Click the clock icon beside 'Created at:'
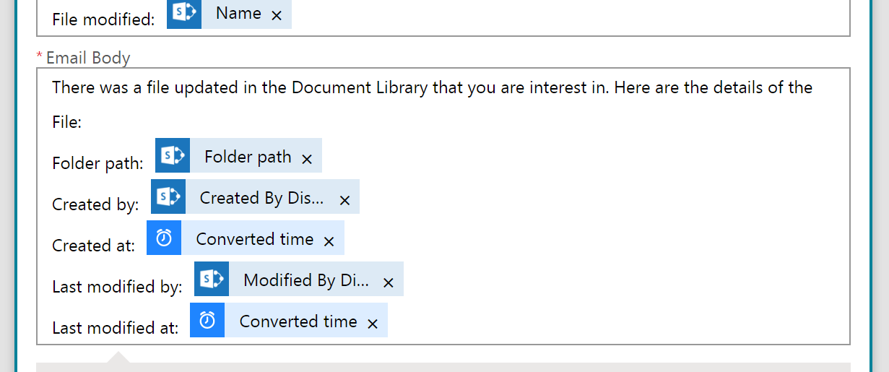 pyautogui.click(x=164, y=238)
